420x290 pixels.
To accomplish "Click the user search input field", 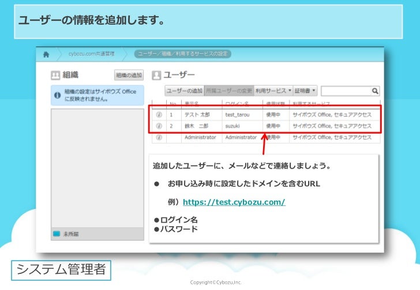I will 346,91.
